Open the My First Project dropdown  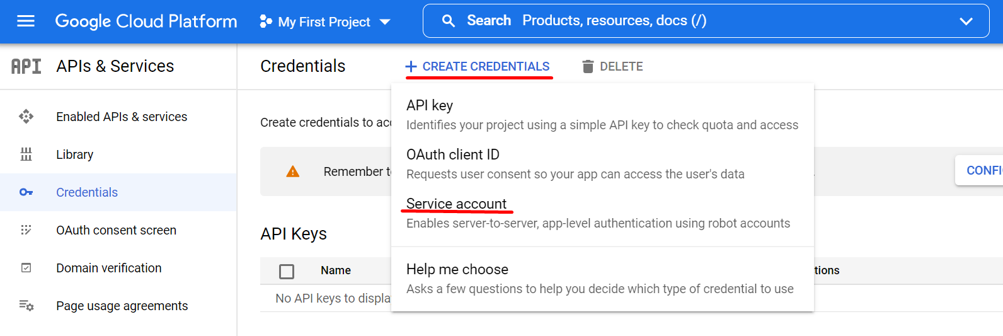325,22
